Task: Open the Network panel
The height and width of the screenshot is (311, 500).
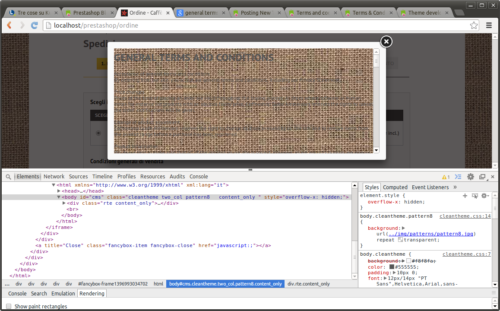Action: pos(54,176)
